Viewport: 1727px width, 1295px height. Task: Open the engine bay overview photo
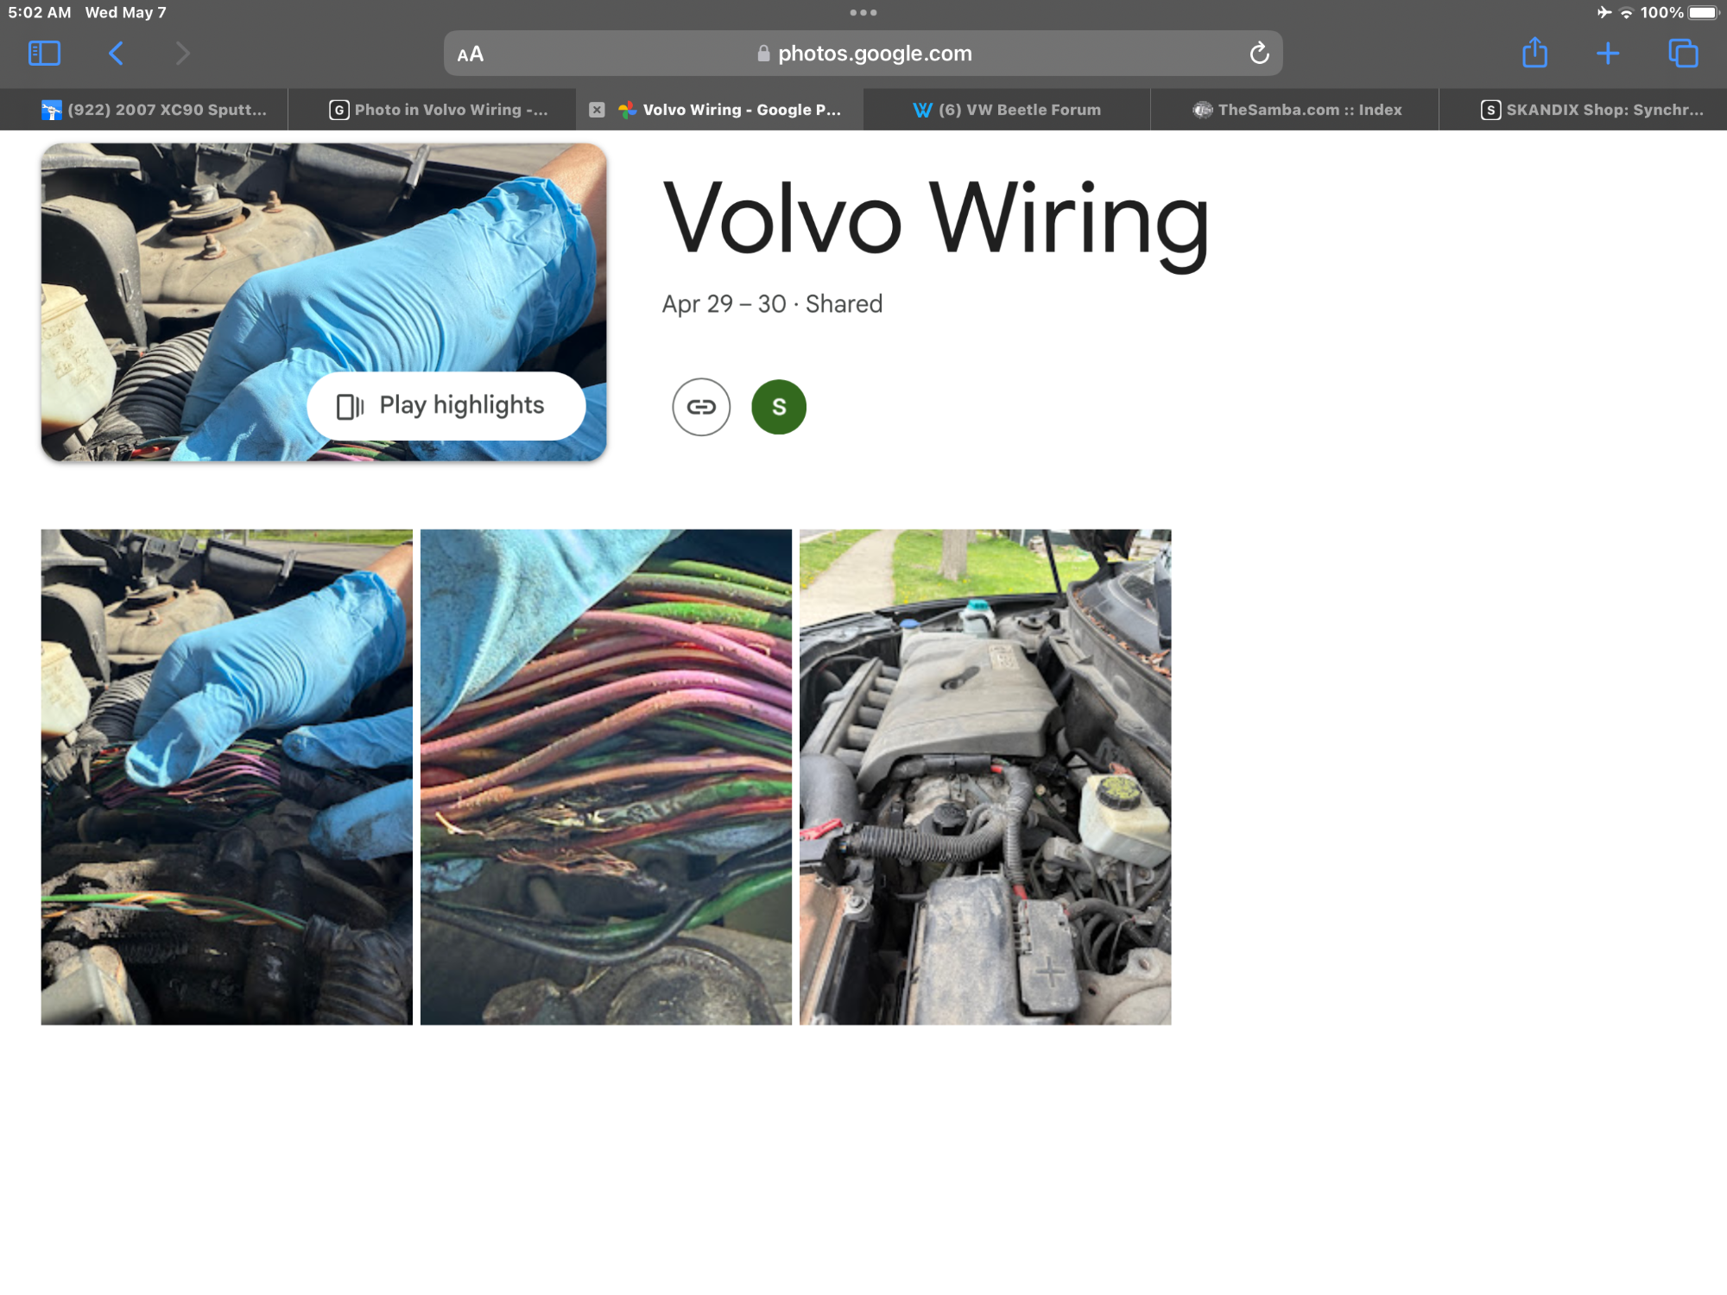coord(984,777)
